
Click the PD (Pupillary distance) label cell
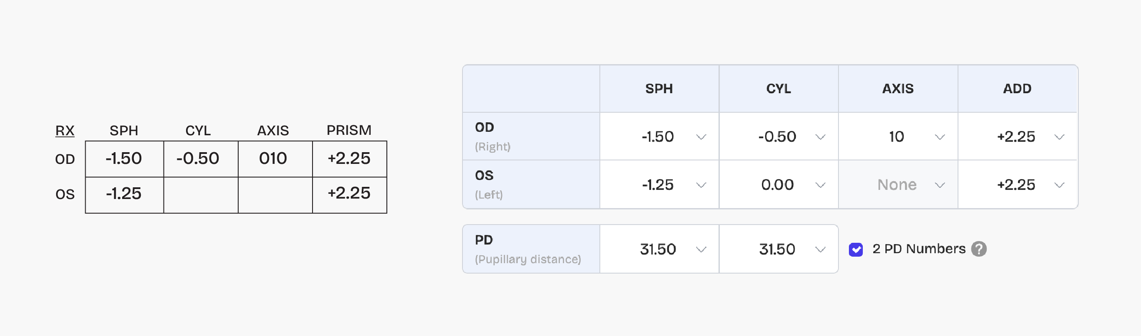pyautogui.click(x=527, y=249)
